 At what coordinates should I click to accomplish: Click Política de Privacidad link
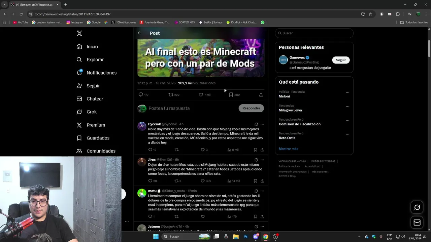tap(323, 161)
